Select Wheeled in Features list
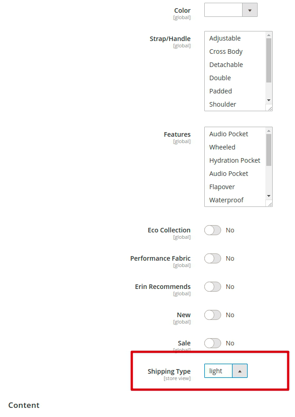This screenshot has height=417, width=295. pos(222,147)
